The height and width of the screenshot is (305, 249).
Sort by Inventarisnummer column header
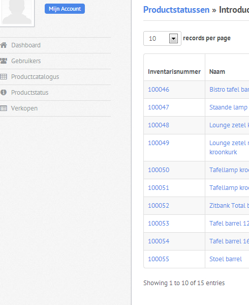click(x=174, y=72)
